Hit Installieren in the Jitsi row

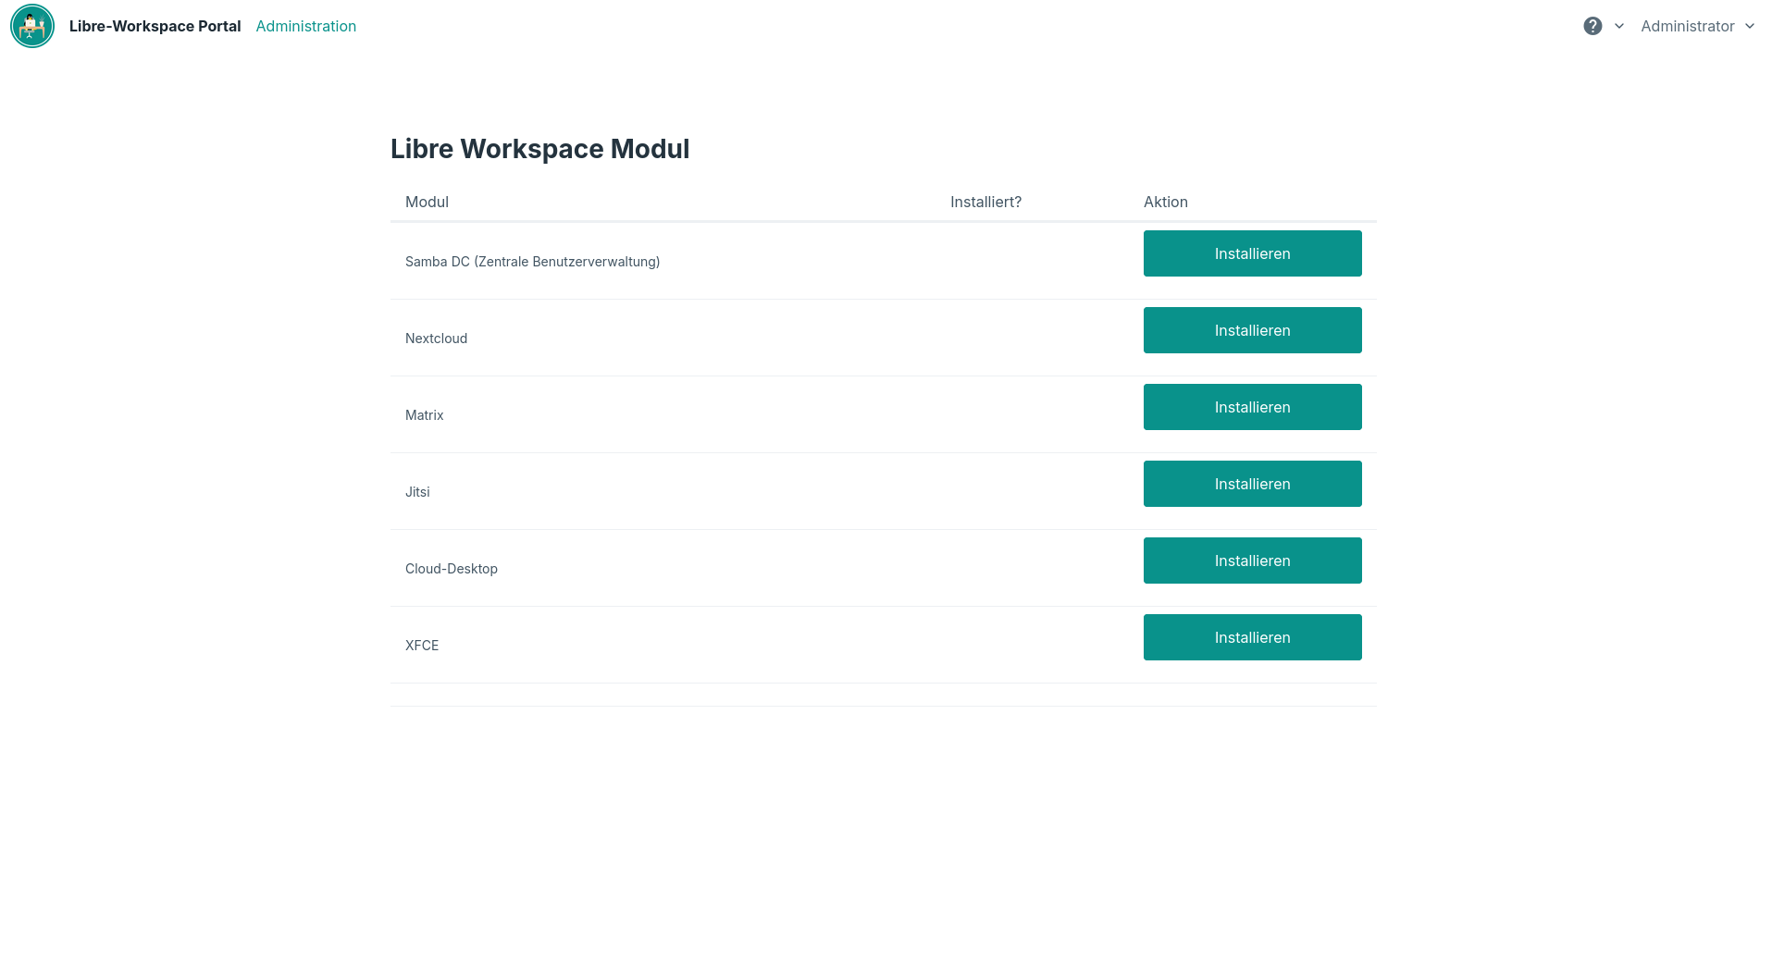1251,484
